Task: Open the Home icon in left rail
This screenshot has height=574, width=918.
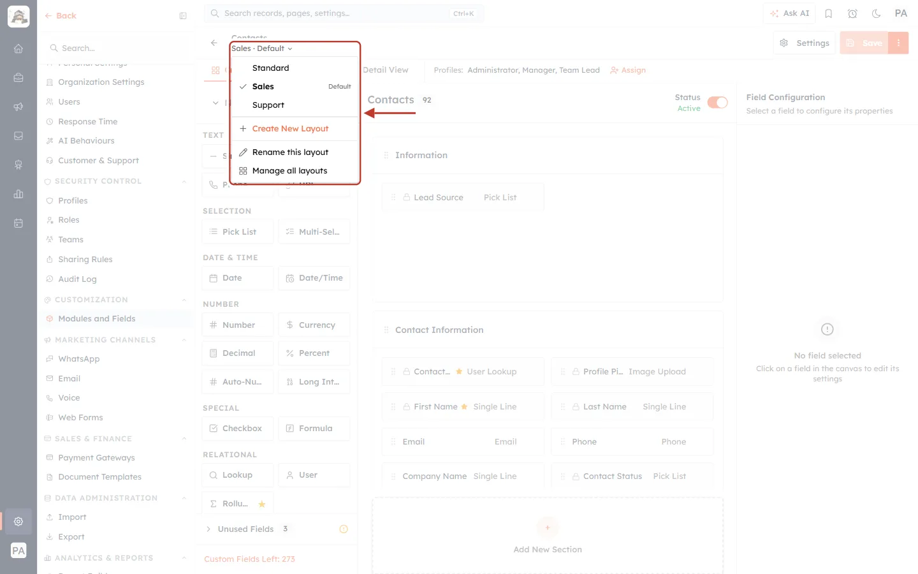Action: pyautogui.click(x=18, y=48)
